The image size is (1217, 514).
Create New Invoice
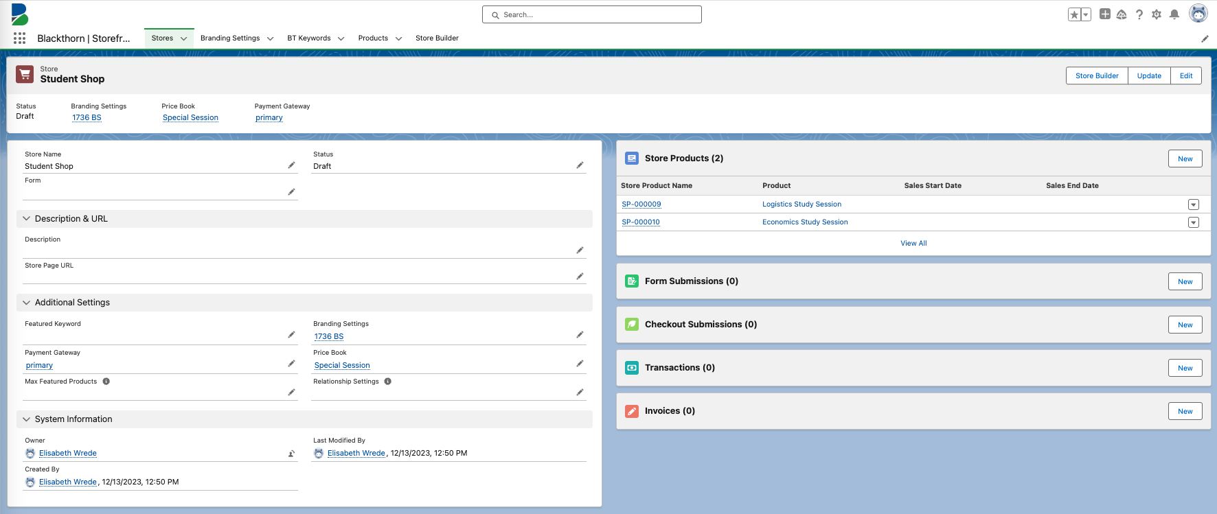click(x=1185, y=411)
